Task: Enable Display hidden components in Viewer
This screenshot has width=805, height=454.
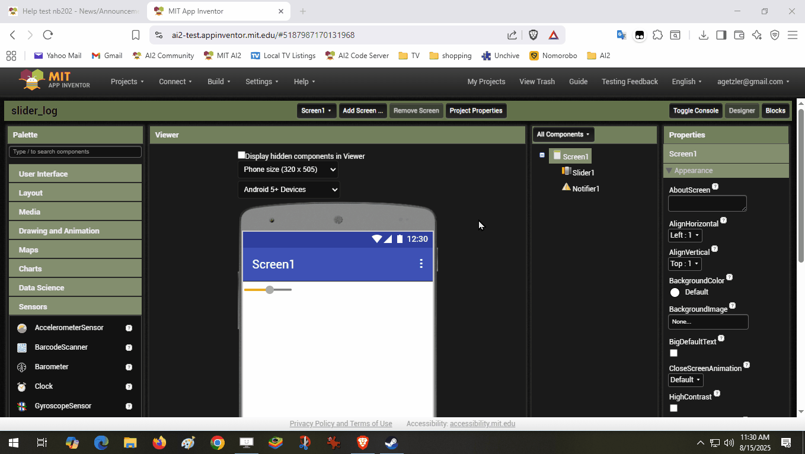Action: (x=241, y=155)
